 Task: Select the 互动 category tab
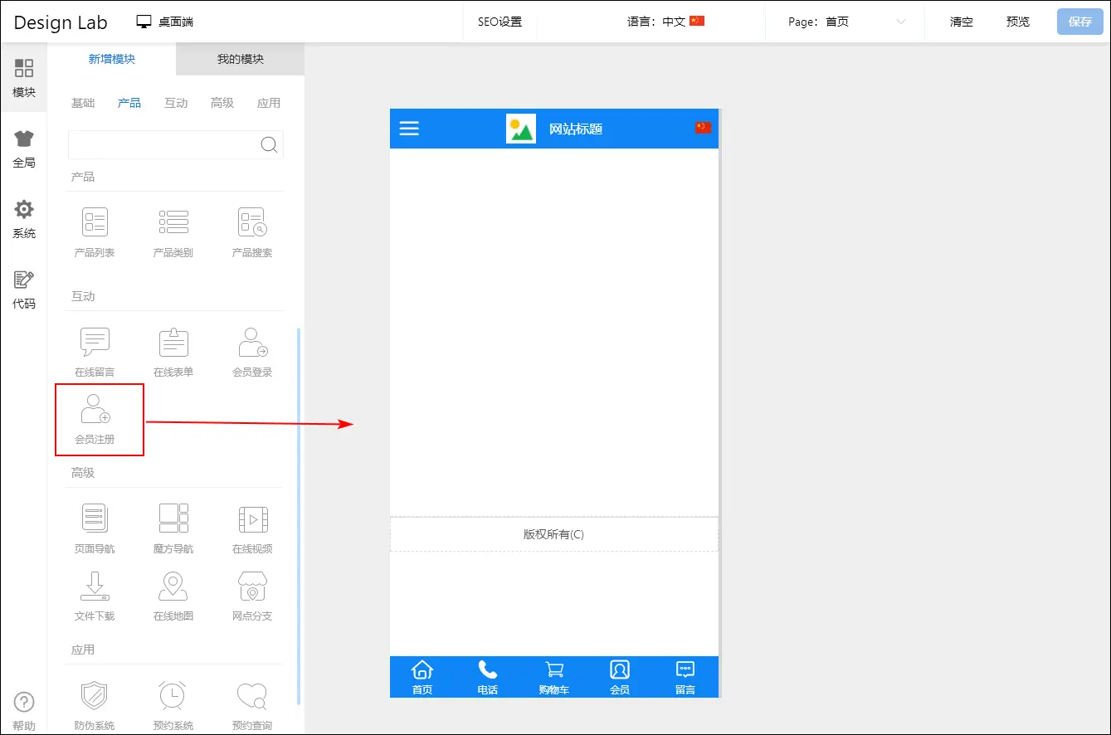[x=176, y=103]
